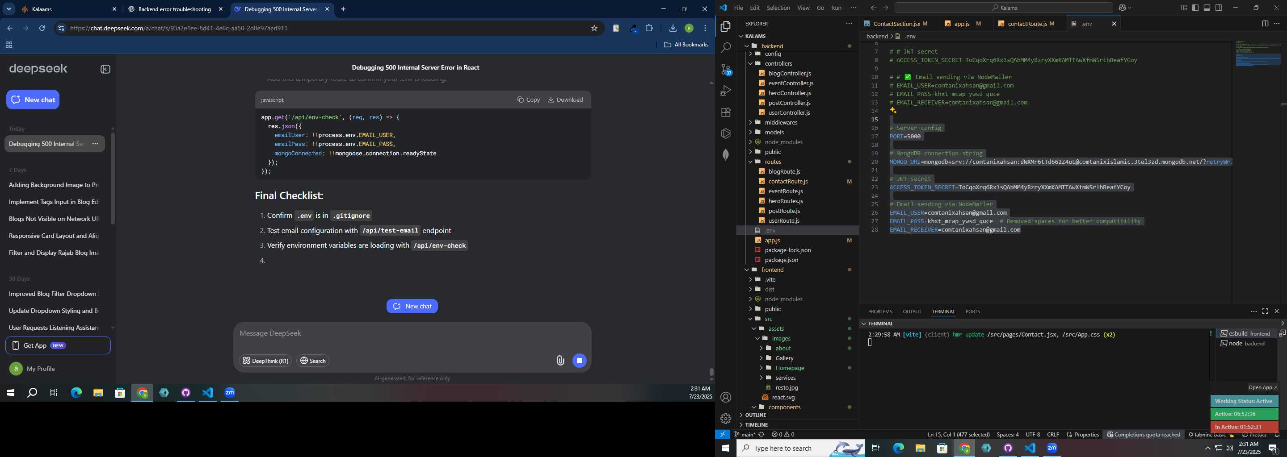Close the .env editor tab

pyautogui.click(x=1114, y=24)
